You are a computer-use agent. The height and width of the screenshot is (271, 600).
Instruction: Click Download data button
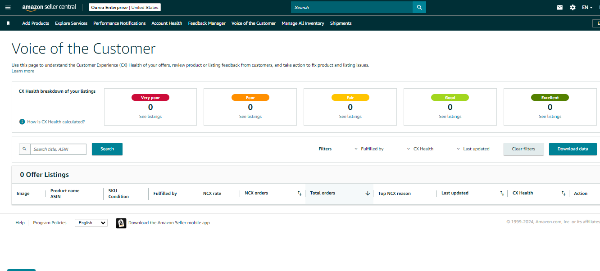coord(573,149)
